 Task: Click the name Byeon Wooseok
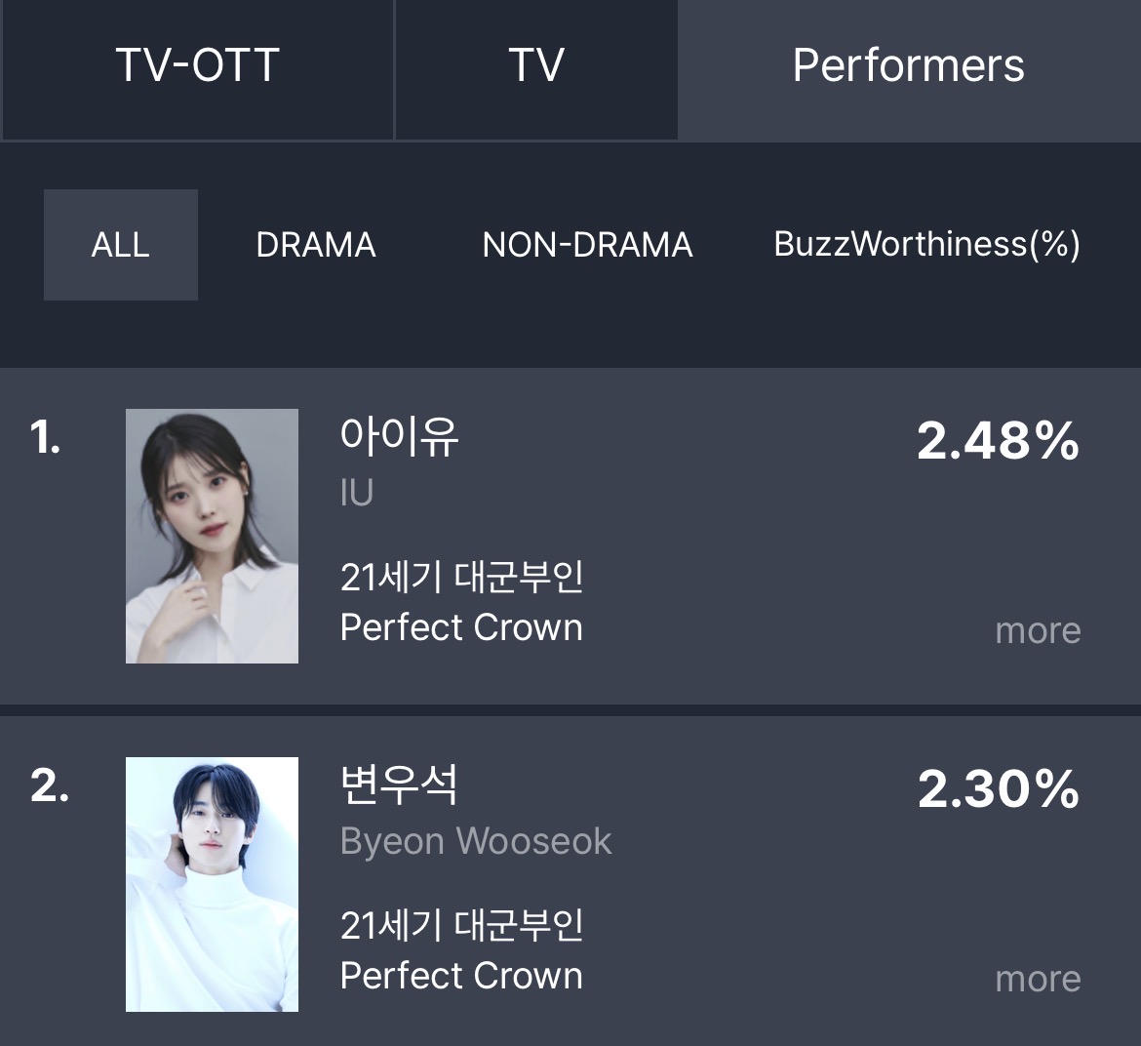(x=476, y=842)
